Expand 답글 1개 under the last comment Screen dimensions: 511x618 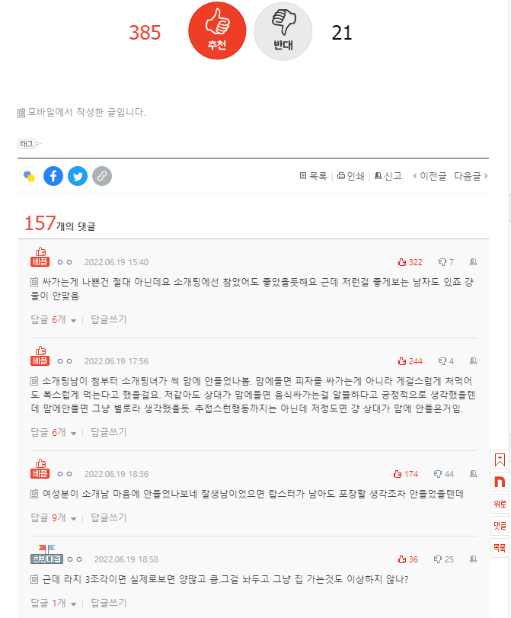coord(53,603)
